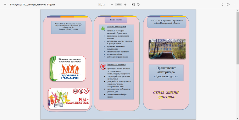
Task: Click the малоподвижный образ жизни item
Action: point(117,95)
